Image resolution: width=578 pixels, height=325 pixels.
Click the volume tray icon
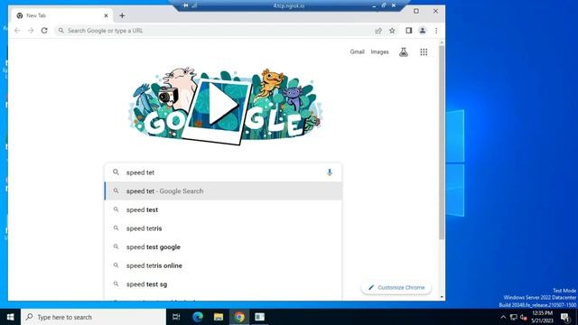click(x=524, y=317)
